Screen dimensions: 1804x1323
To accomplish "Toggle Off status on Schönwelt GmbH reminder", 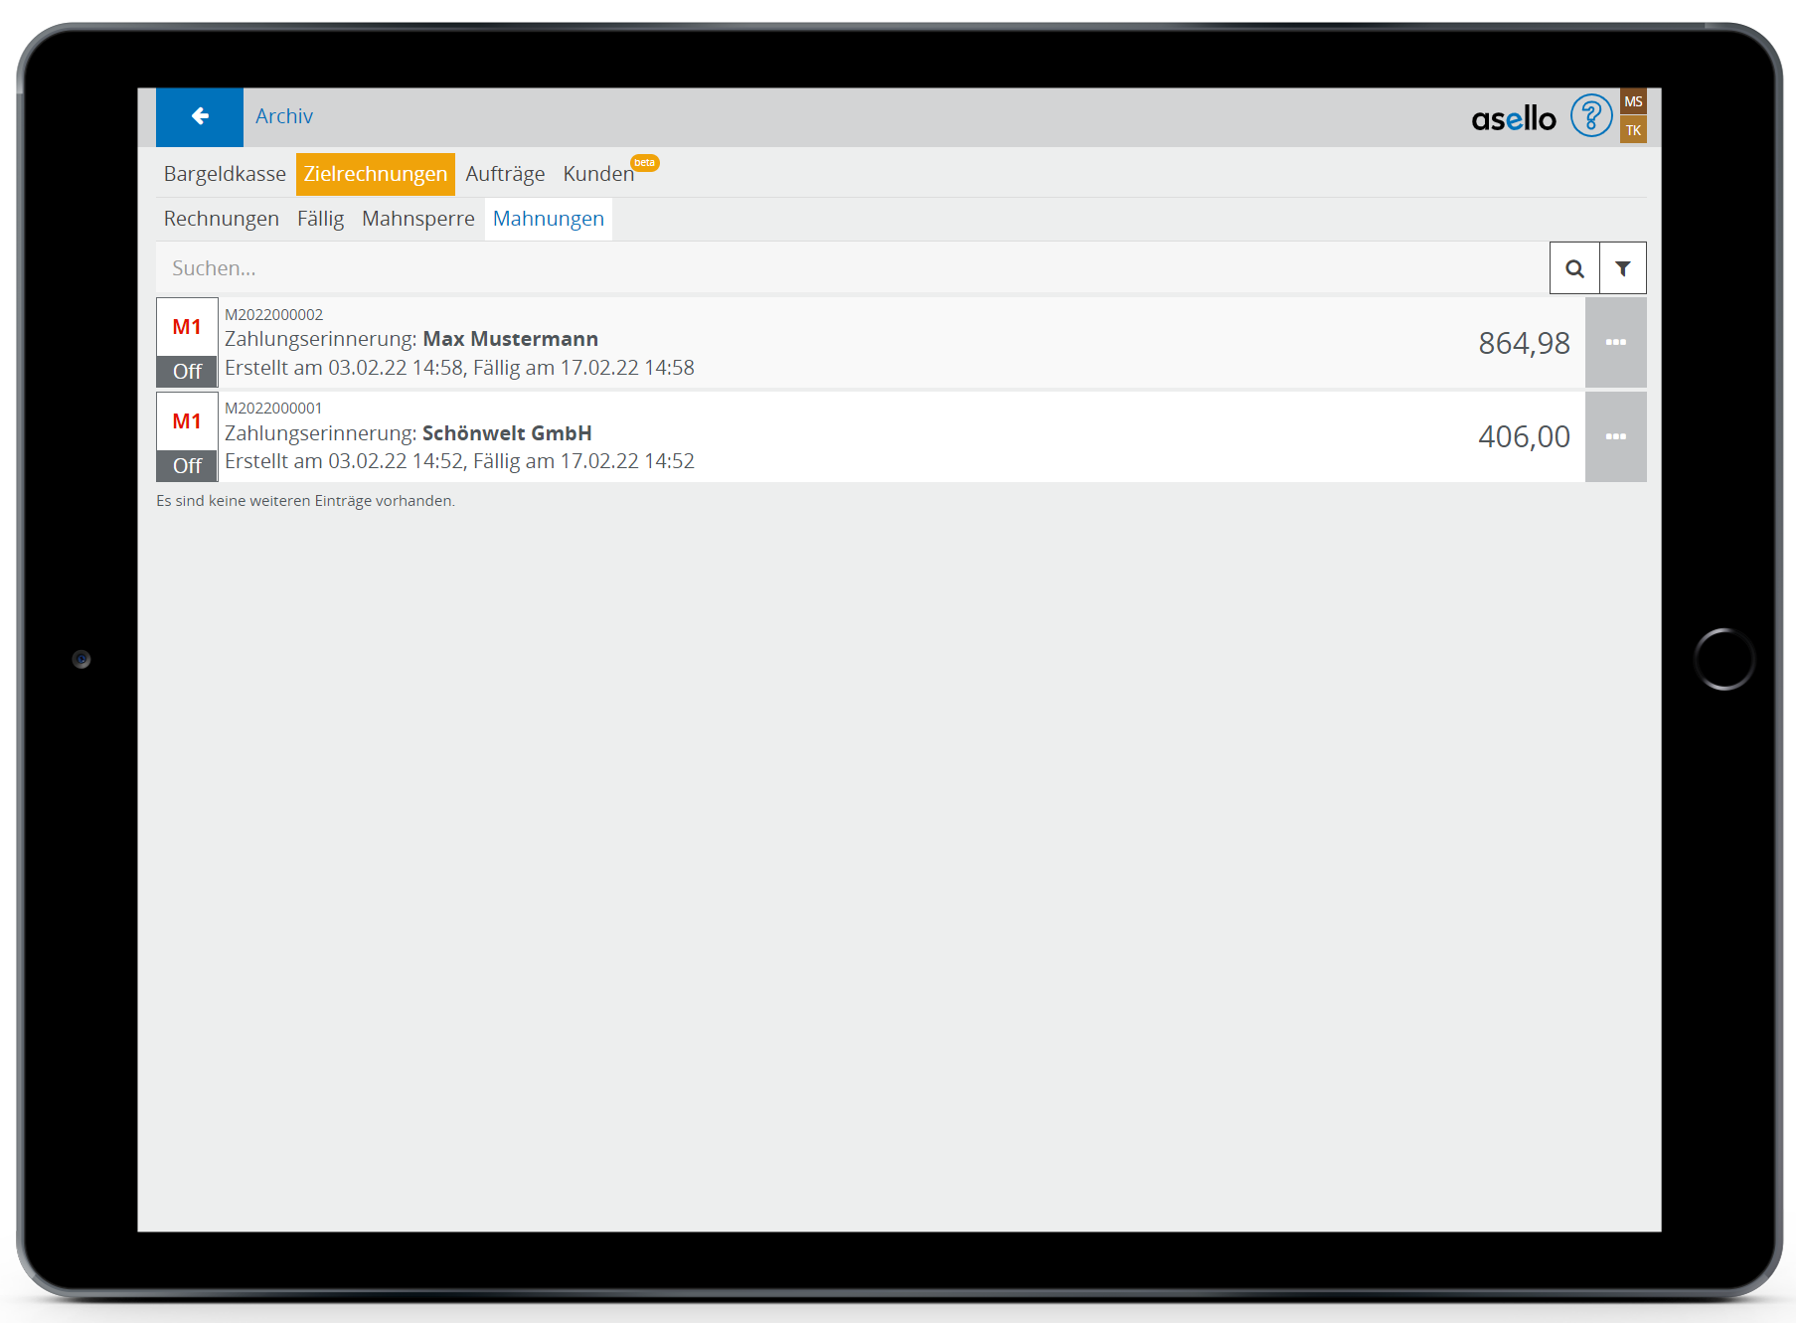I will click(187, 466).
